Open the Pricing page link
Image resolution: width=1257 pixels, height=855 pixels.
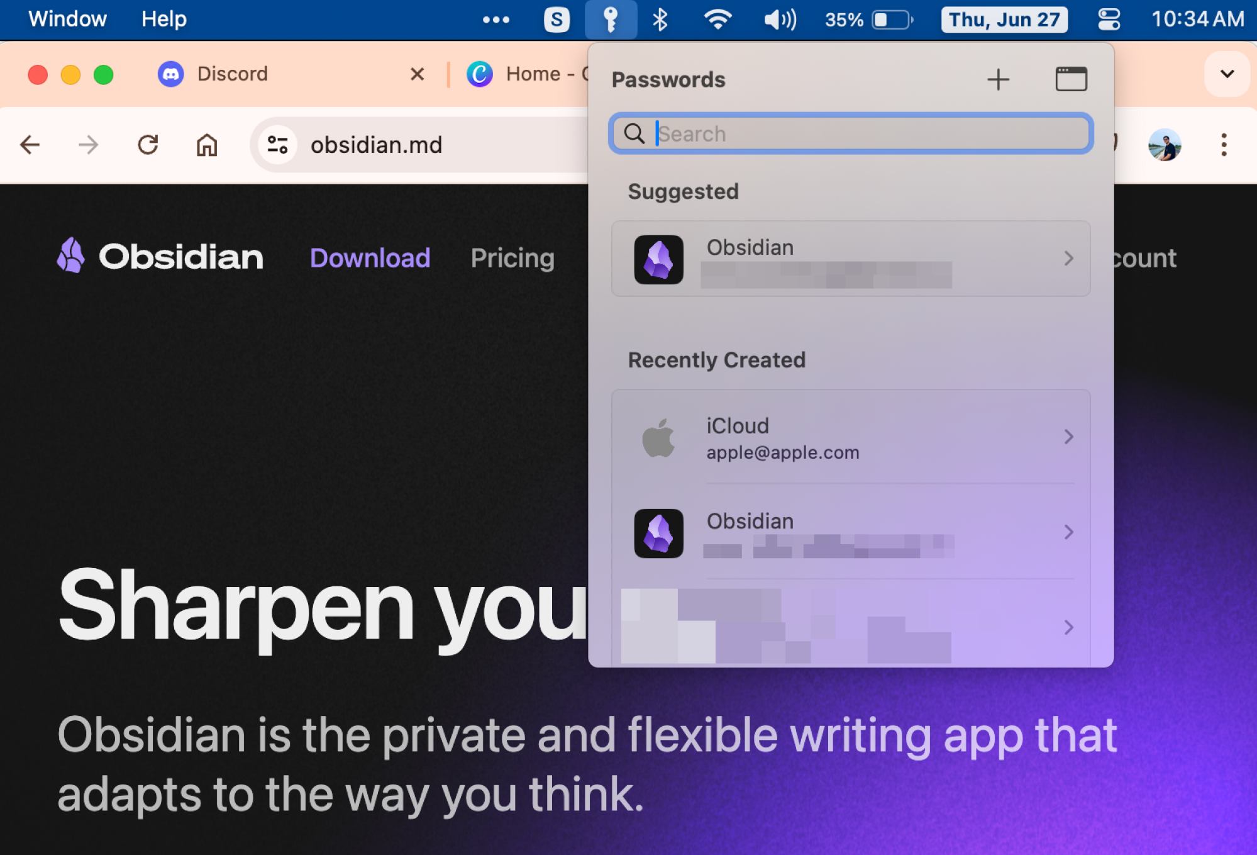(x=512, y=258)
